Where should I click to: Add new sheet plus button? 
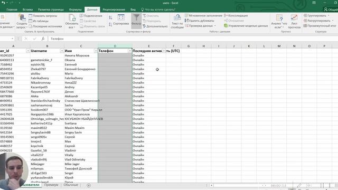(89, 185)
